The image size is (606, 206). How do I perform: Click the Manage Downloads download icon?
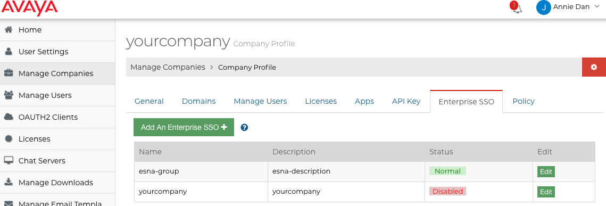click(9, 182)
